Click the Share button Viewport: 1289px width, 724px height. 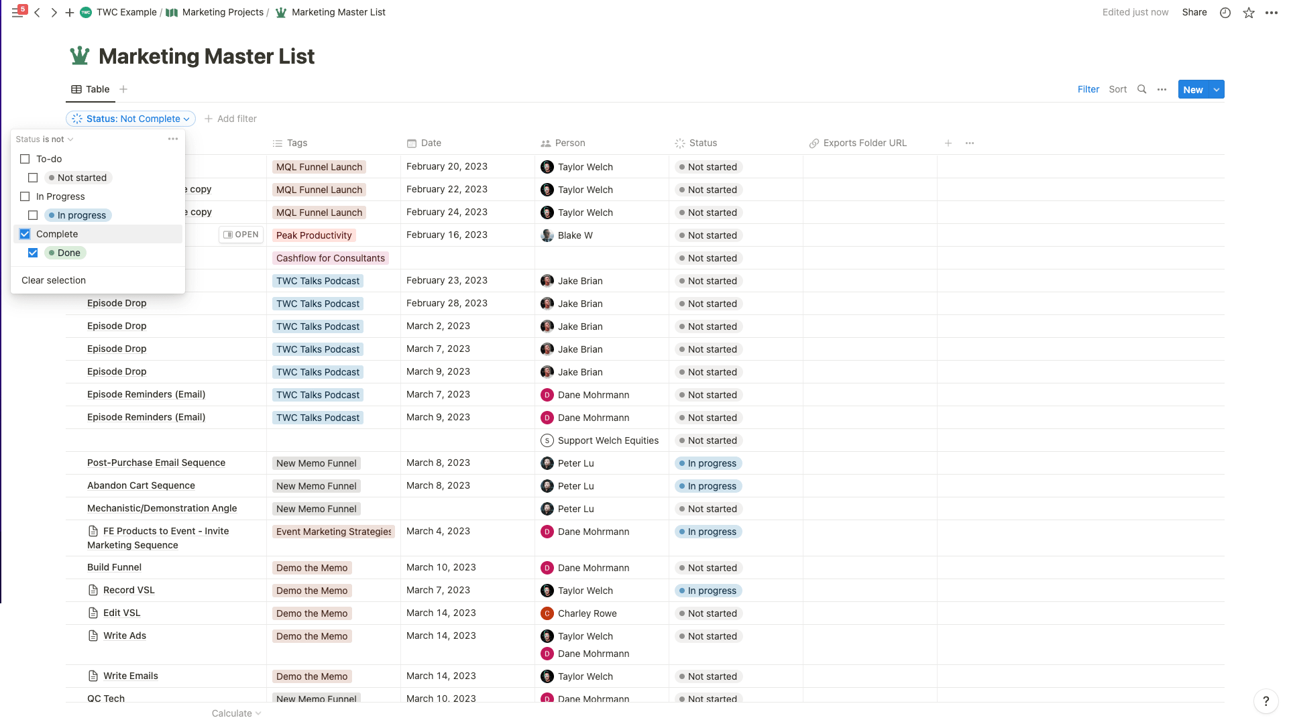tap(1194, 13)
